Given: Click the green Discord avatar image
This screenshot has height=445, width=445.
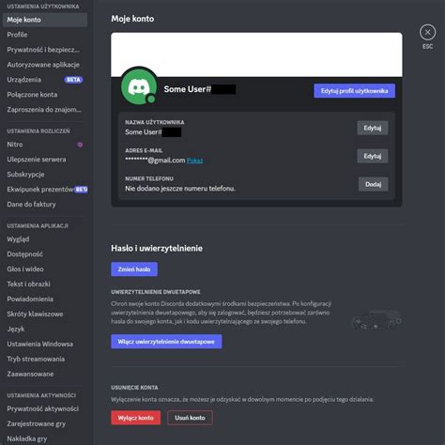Looking at the screenshot, I should pyautogui.click(x=139, y=86).
